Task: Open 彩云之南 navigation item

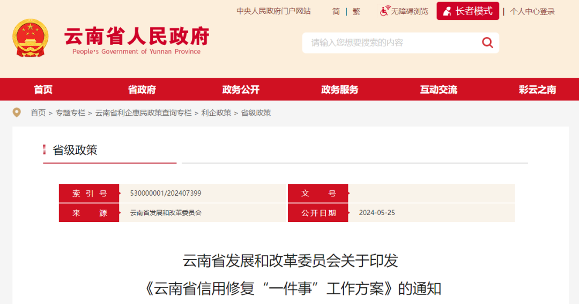Action: point(537,90)
